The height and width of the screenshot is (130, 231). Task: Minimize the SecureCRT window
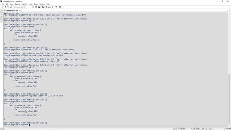(x=217, y=1)
